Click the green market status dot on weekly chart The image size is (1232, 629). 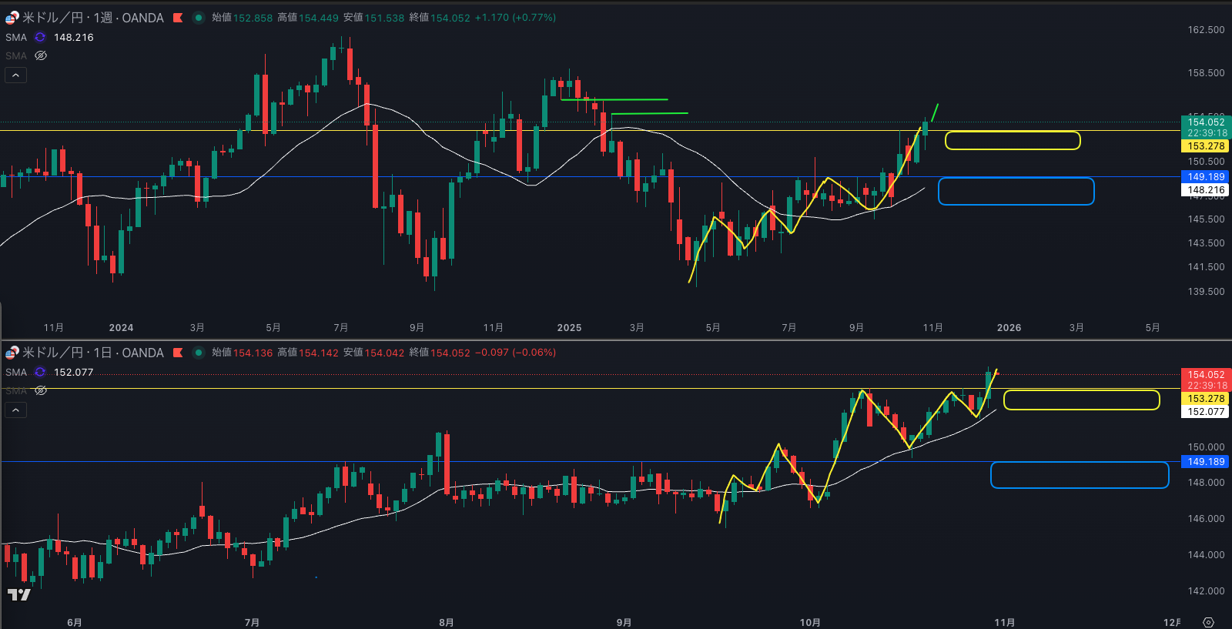[198, 18]
